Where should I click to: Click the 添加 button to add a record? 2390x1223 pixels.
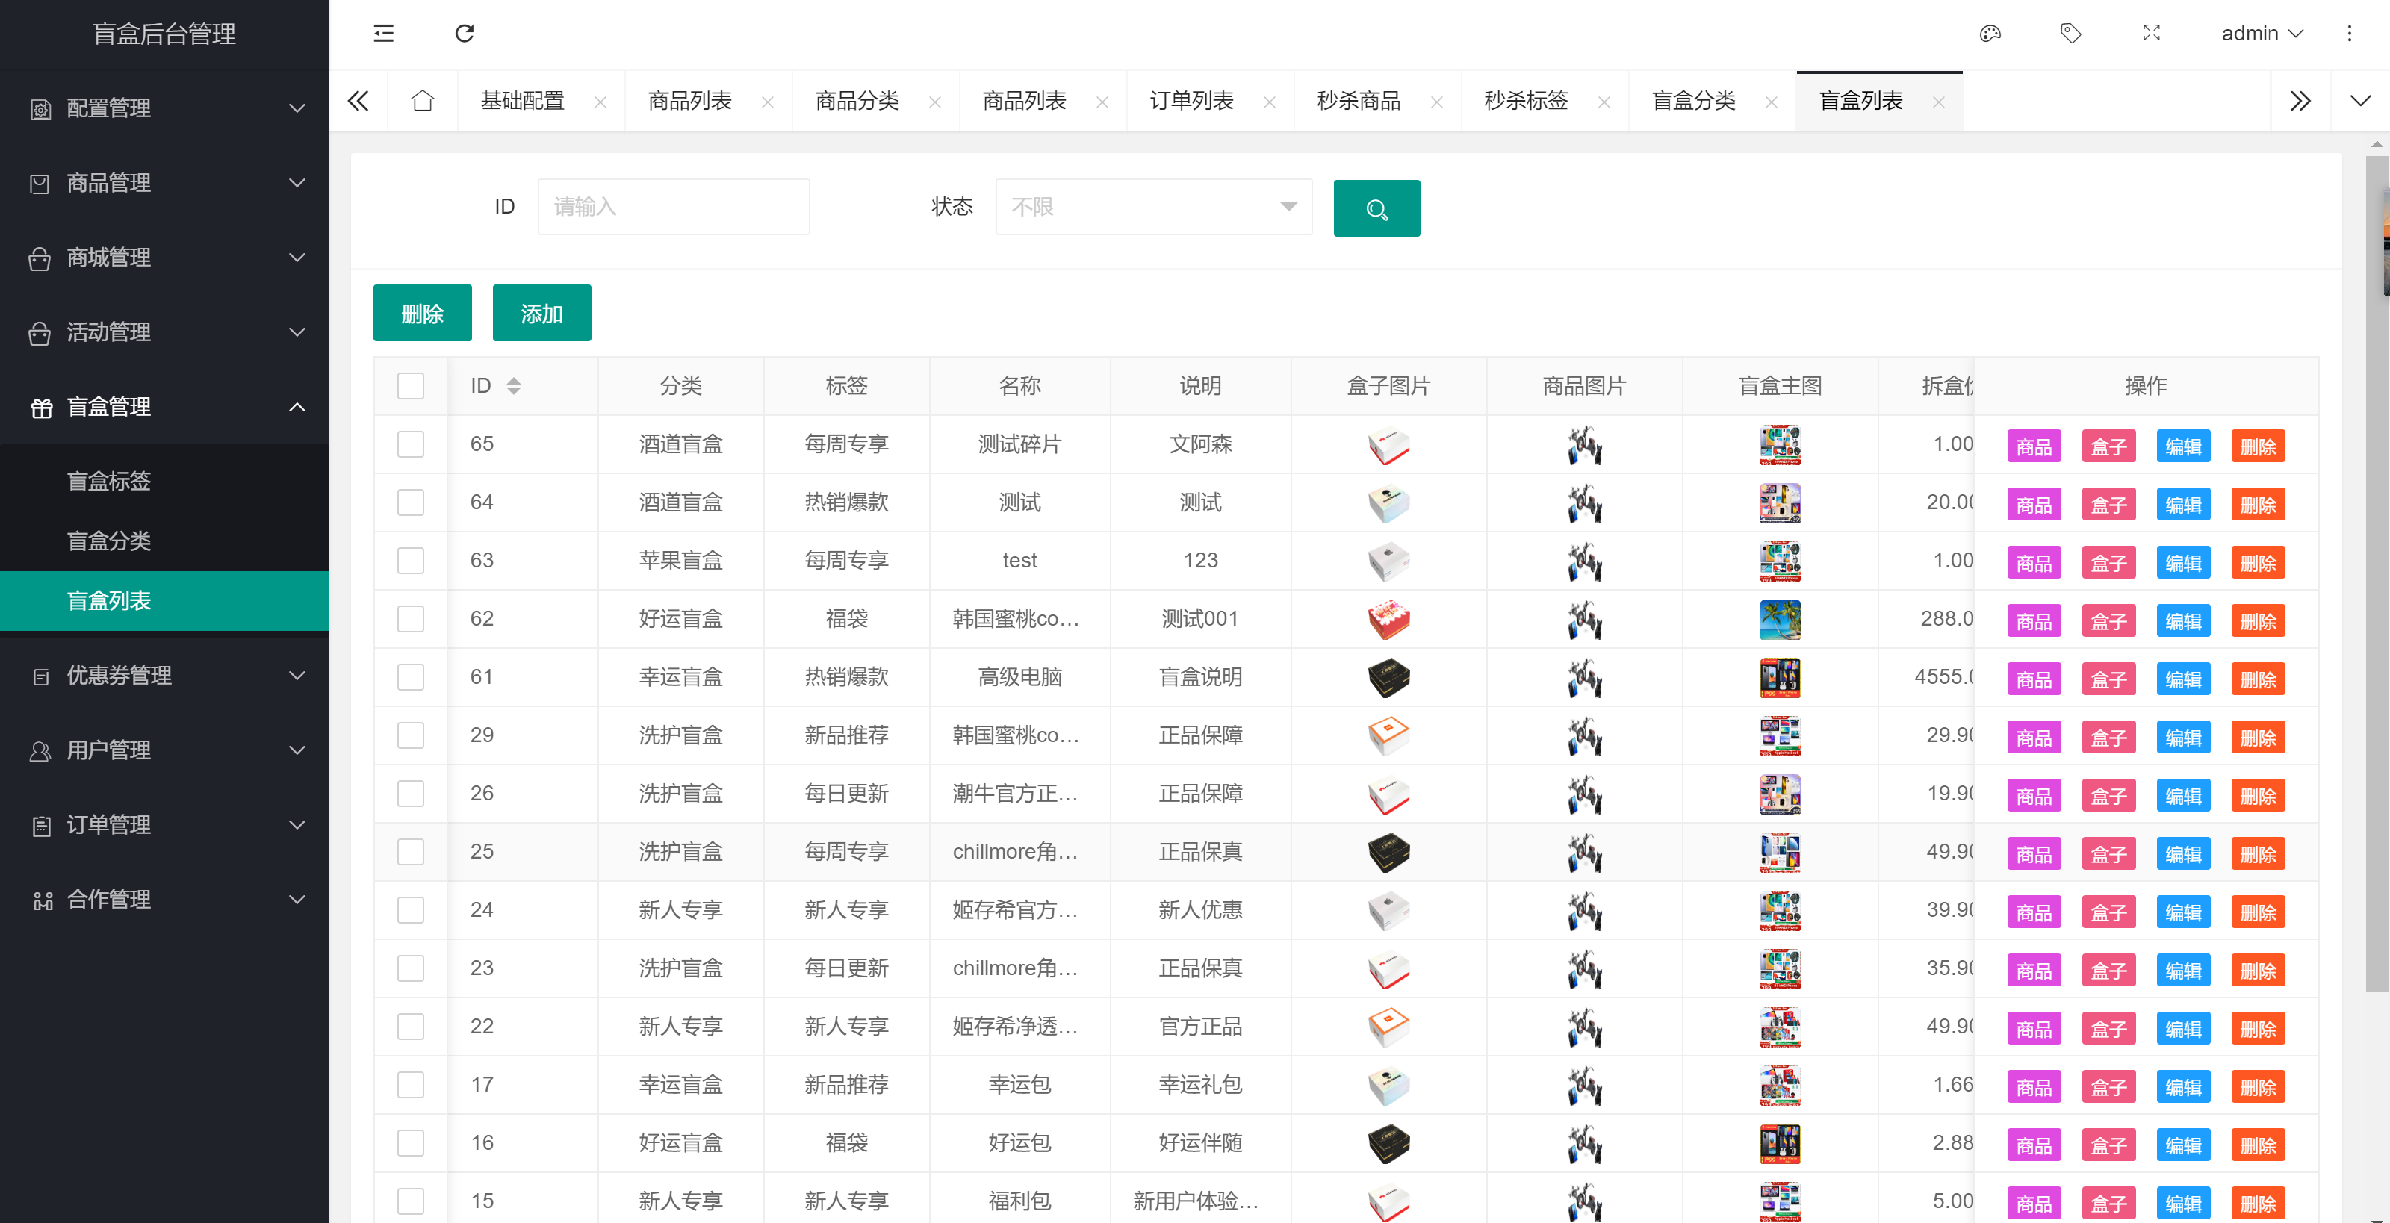tap(541, 313)
